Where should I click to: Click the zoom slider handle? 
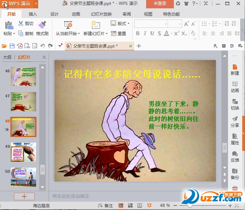(190, 205)
